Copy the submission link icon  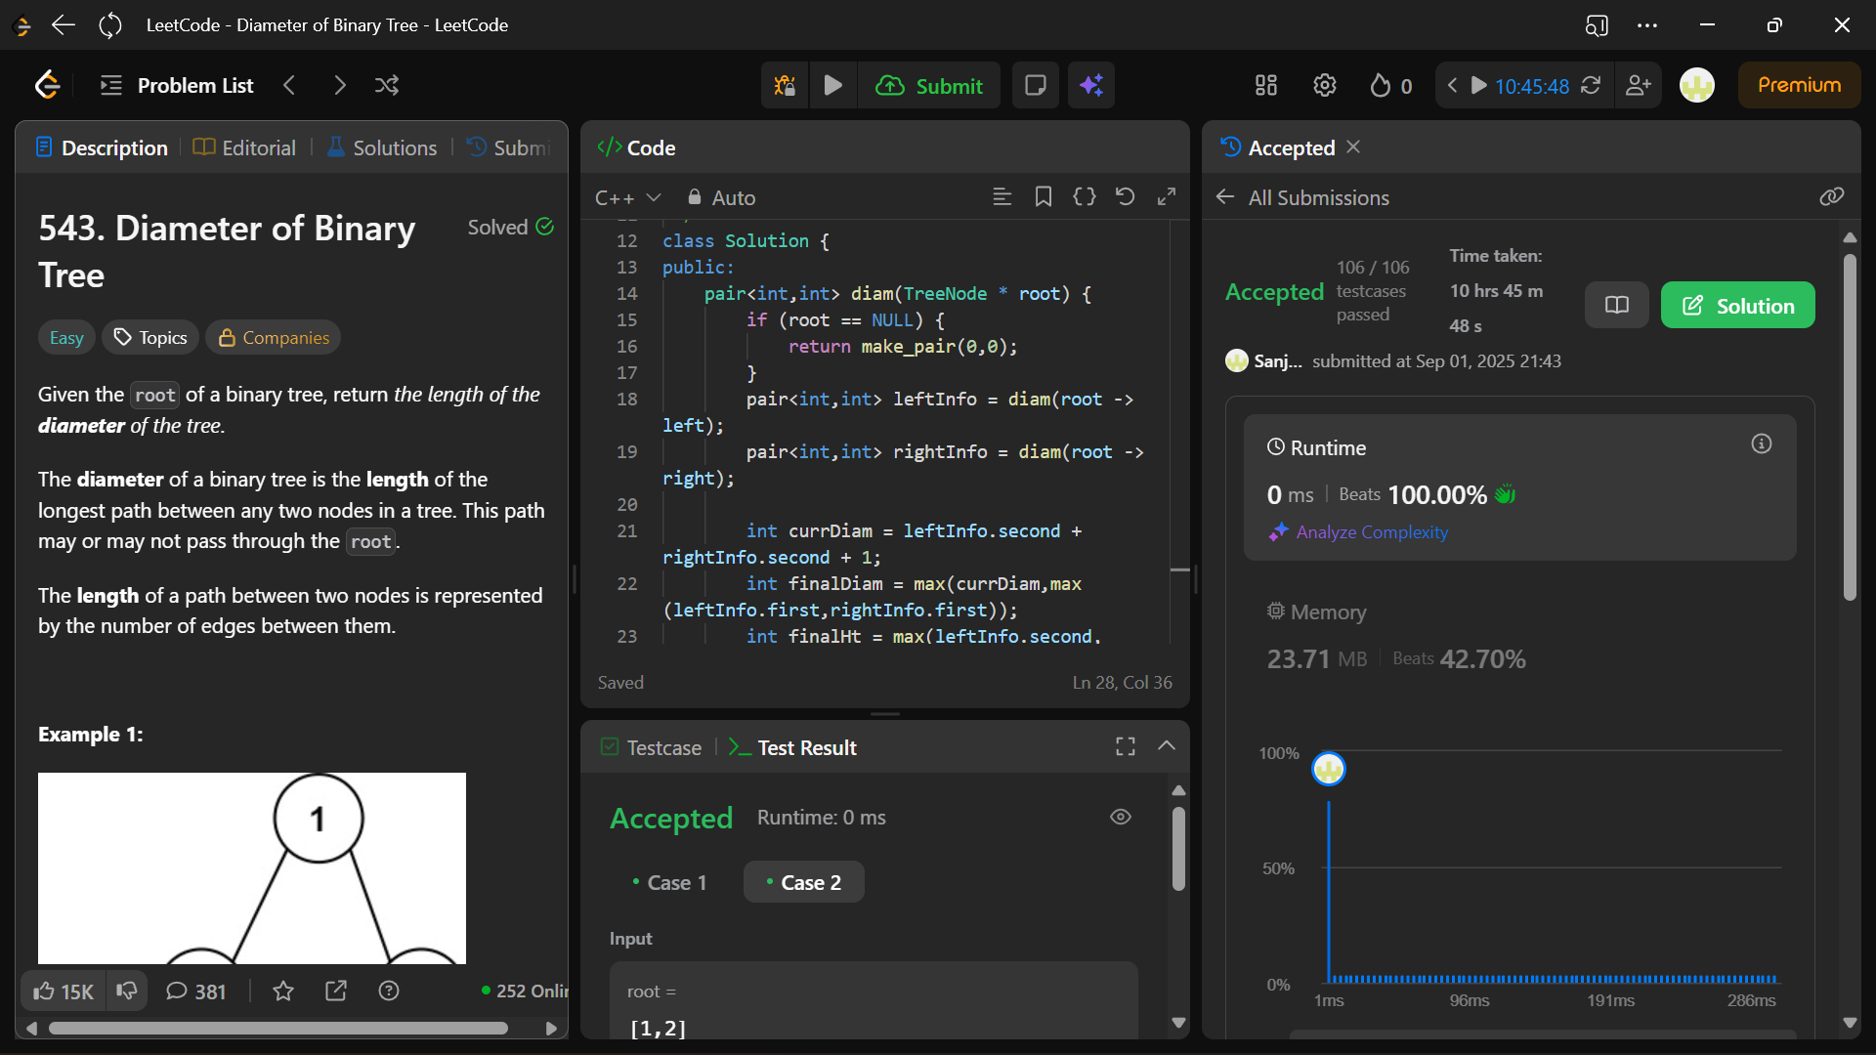click(x=1831, y=197)
